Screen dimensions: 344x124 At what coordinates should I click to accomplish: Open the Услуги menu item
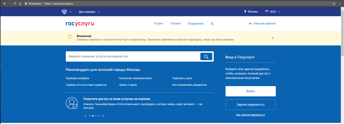point(158,24)
